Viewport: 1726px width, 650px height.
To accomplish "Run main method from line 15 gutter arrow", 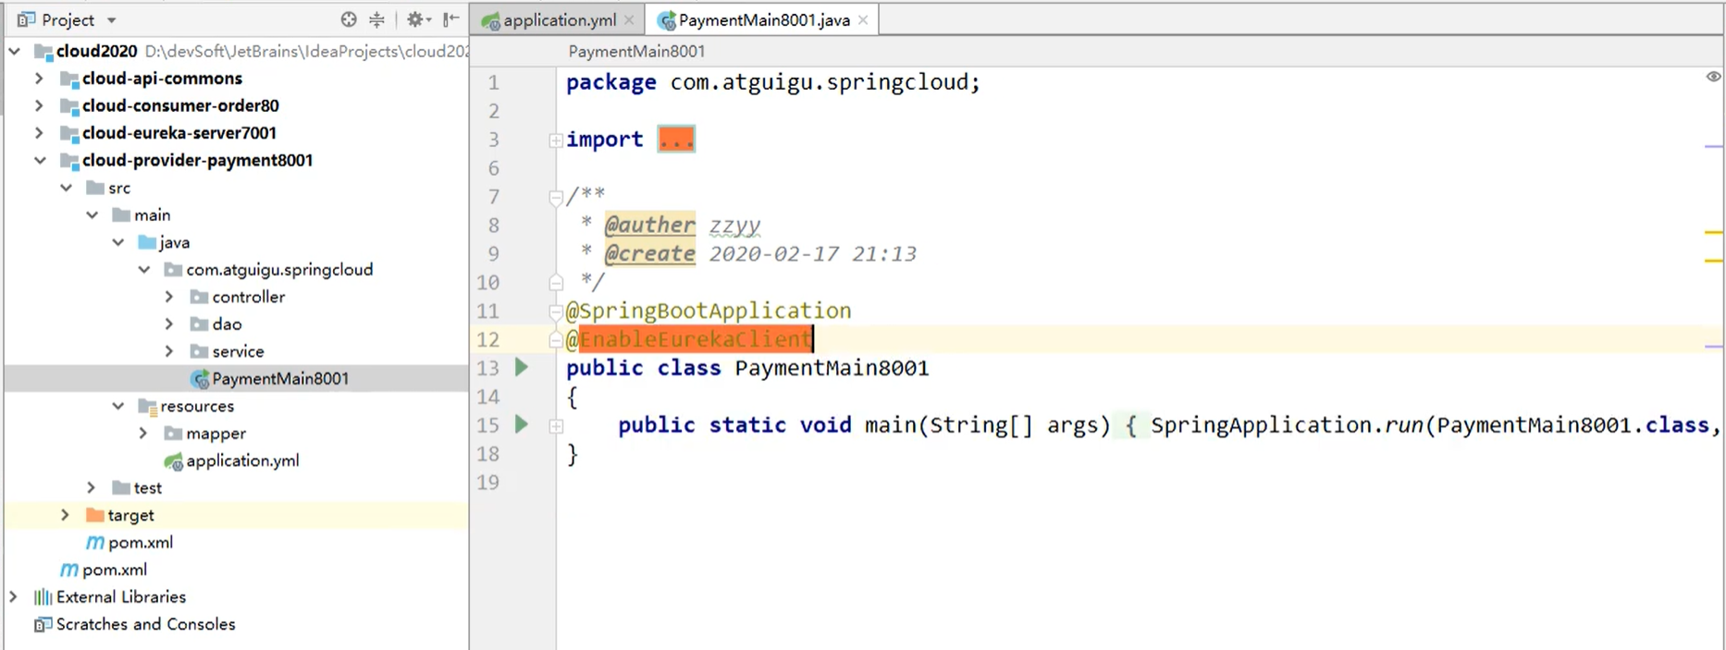I will point(522,424).
